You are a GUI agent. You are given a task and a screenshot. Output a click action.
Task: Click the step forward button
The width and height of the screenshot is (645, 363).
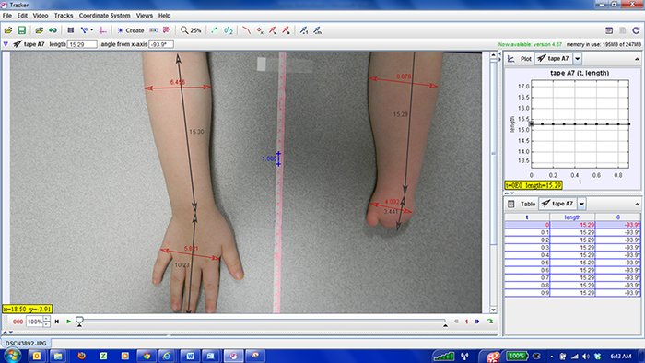point(477,322)
